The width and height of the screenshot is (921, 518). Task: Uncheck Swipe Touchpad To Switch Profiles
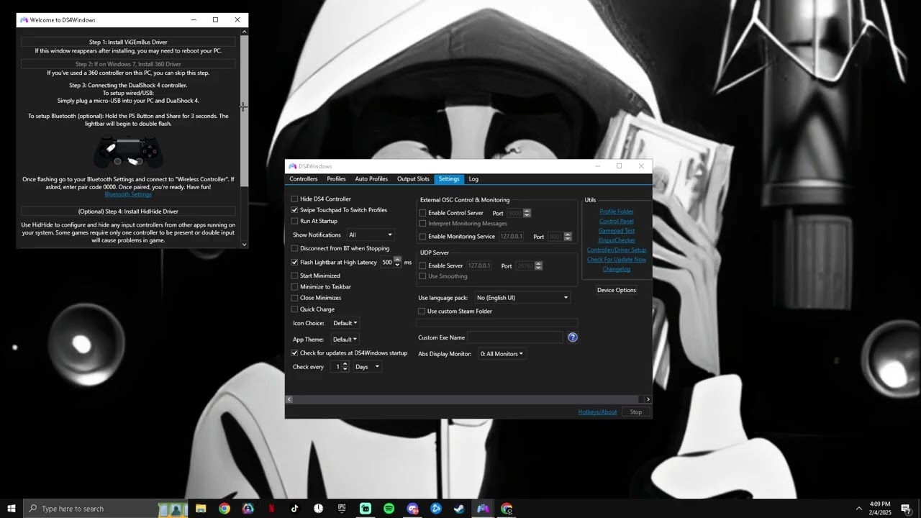pyautogui.click(x=294, y=210)
